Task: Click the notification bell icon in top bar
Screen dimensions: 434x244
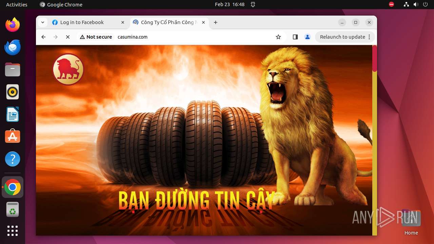Action: coord(253,4)
